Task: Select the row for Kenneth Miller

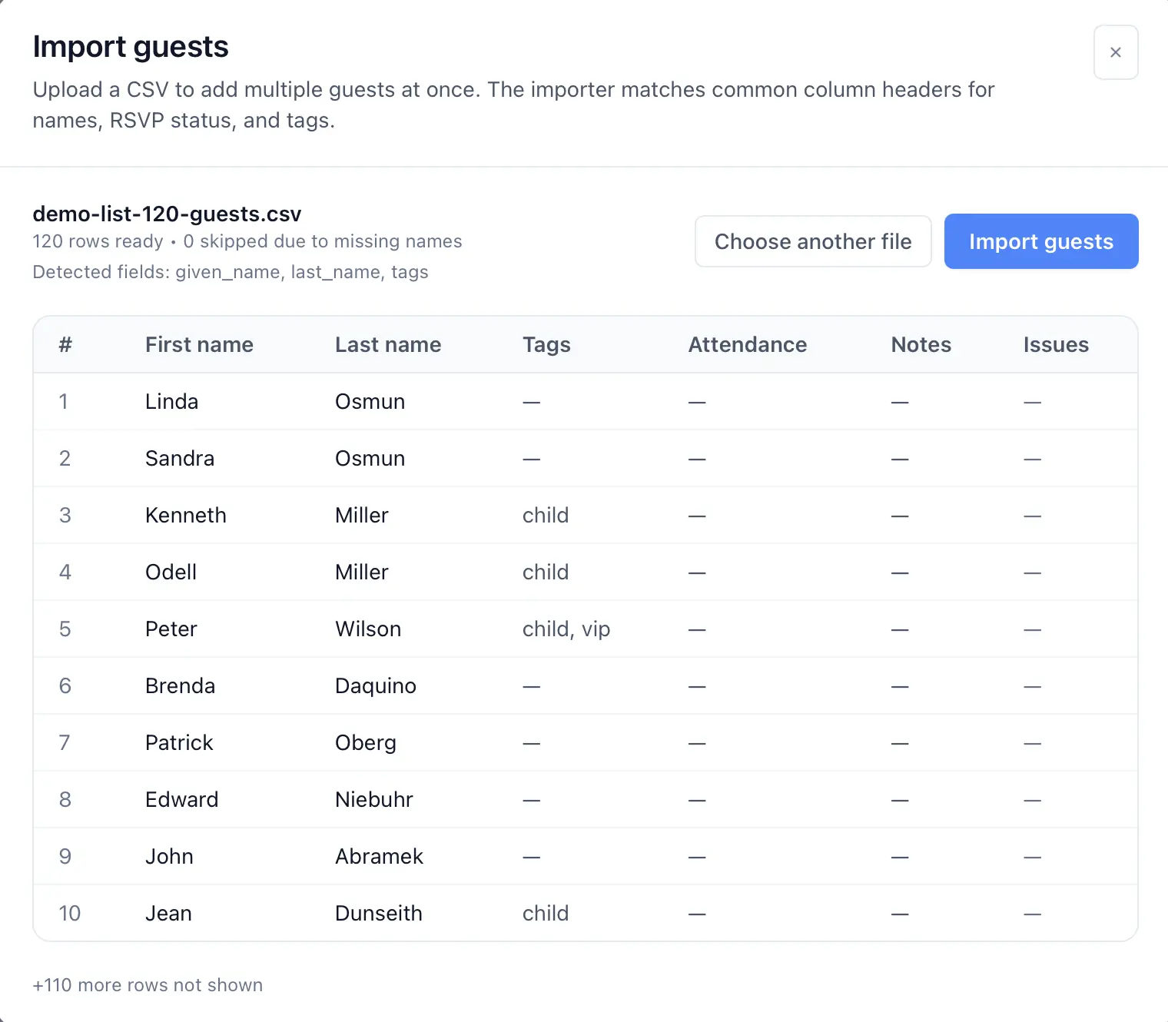Action: [307, 515]
